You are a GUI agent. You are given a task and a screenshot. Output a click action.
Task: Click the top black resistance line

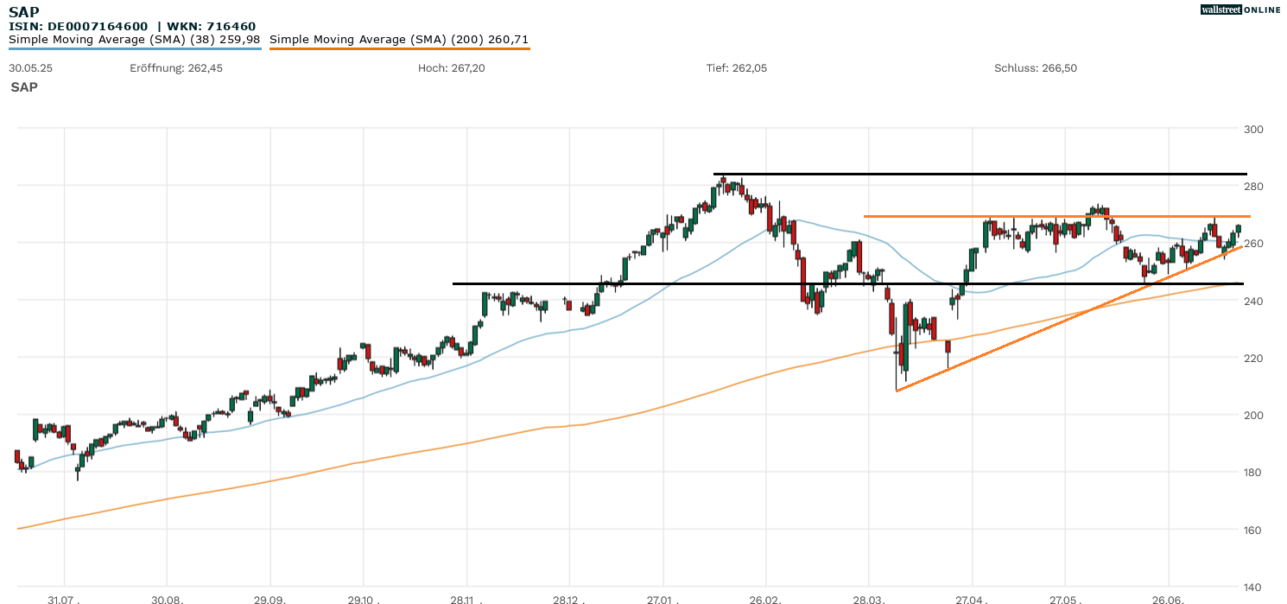point(950,175)
